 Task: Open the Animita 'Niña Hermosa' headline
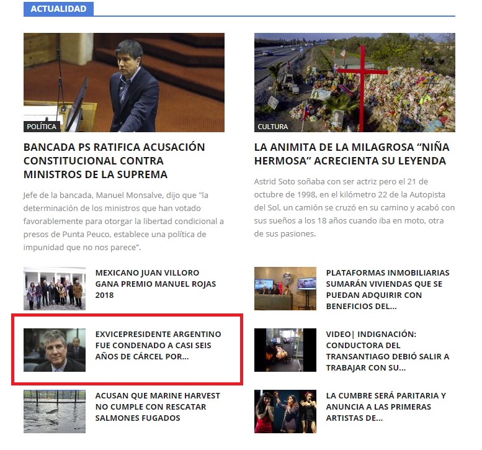point(352,154)
